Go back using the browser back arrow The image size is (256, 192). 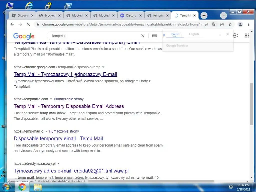pos(12,24)
